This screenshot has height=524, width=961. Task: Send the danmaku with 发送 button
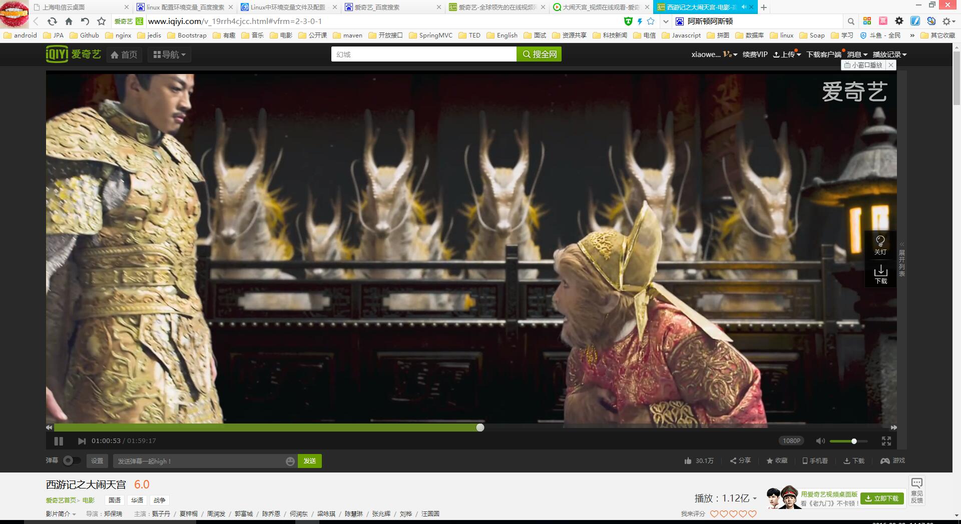pyautogui.click(x=310, y=461)
